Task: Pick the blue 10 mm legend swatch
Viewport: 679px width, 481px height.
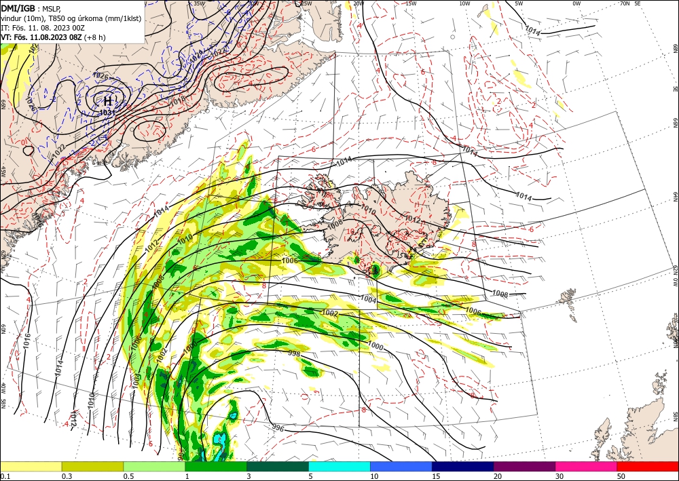Action: point(401,466)
